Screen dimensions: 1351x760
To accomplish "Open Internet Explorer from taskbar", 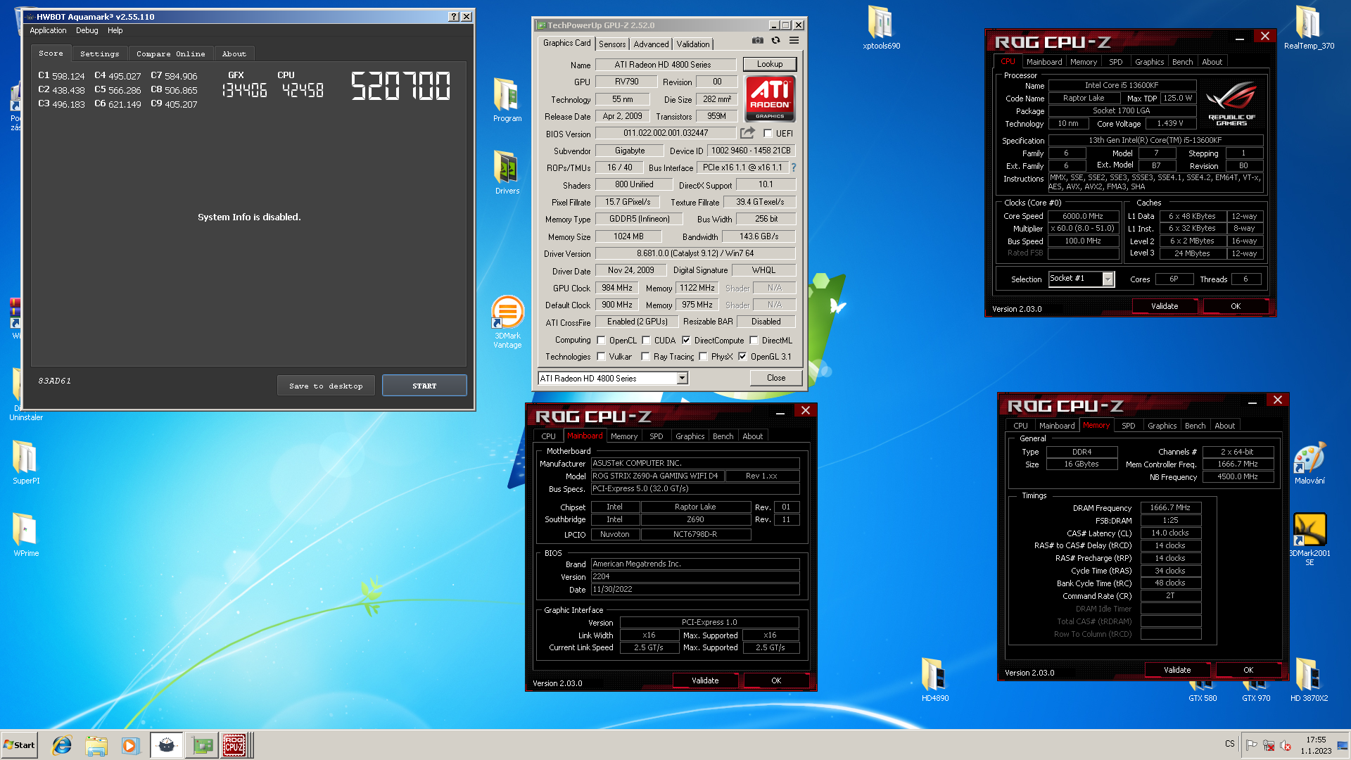I will click(x=63, y=745).
